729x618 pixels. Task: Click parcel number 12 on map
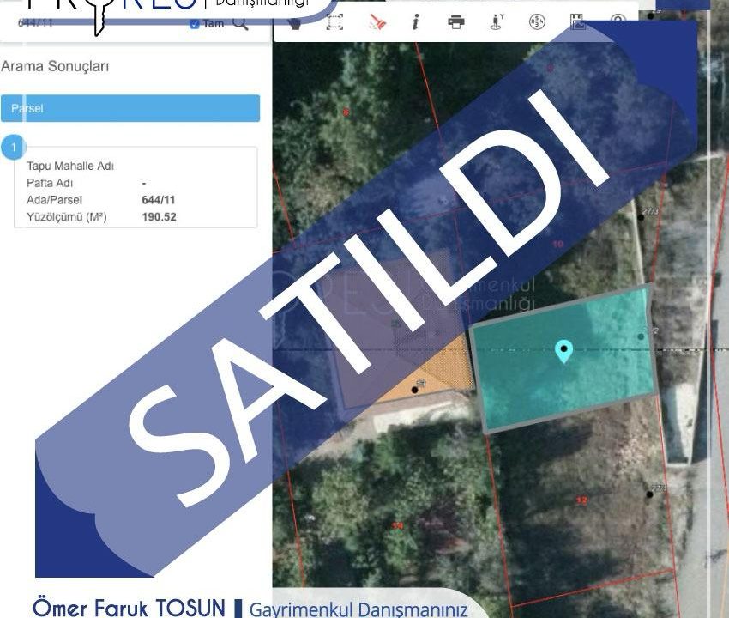coord(581,500)
